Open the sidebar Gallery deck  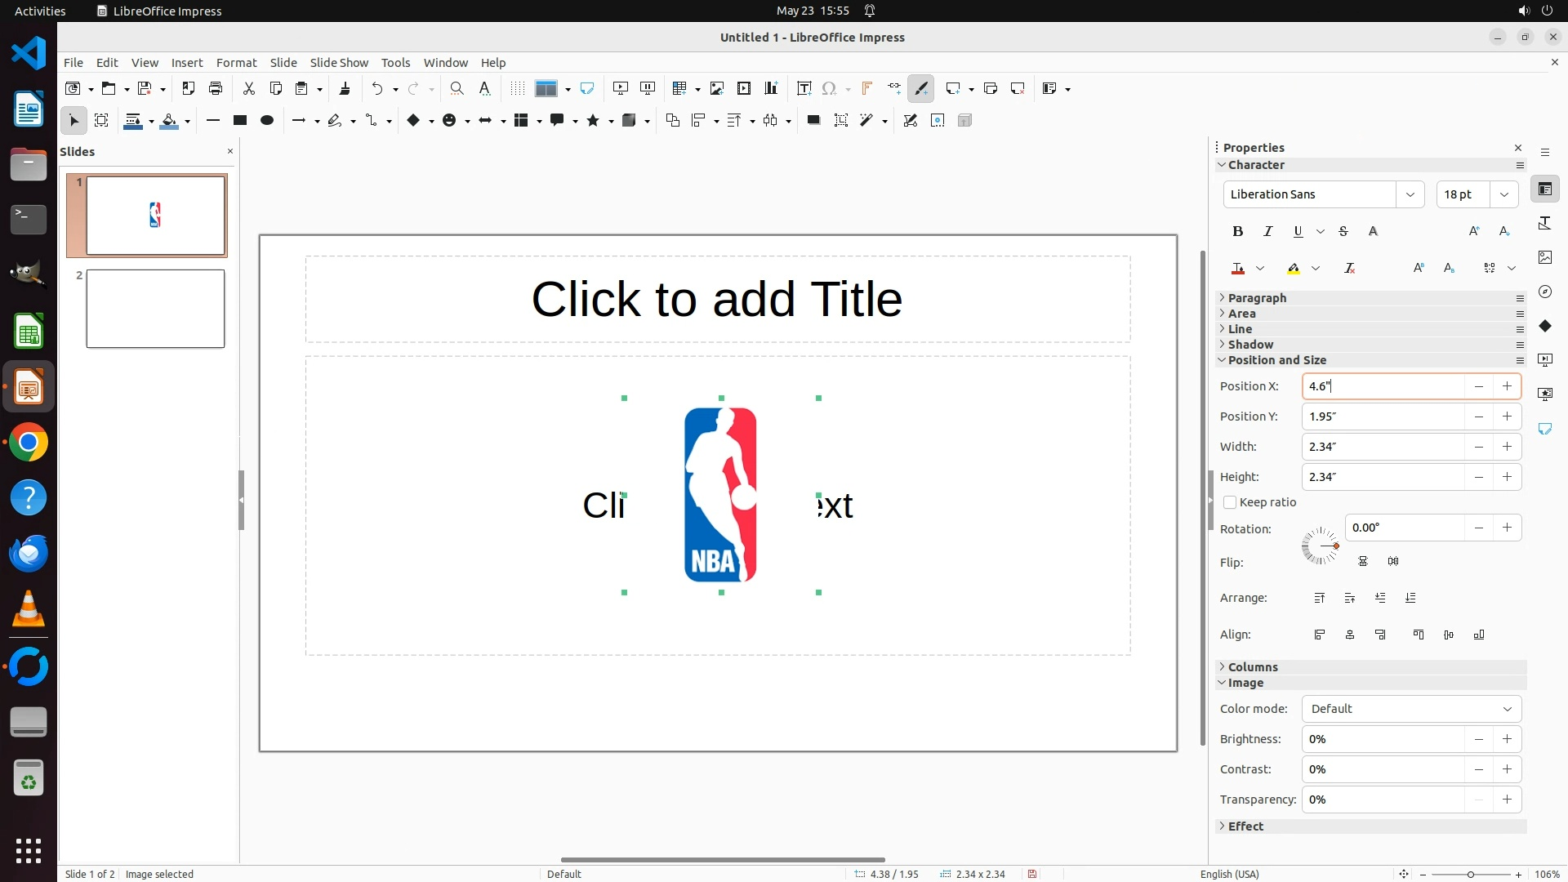[x=1544, y=257]
